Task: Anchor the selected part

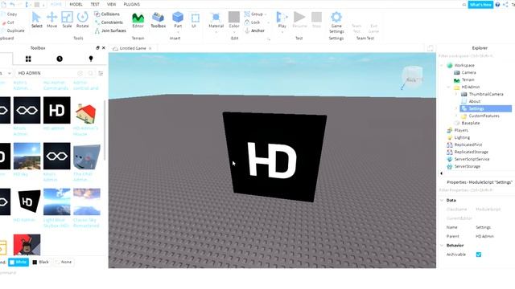Action: click(254, 31)
